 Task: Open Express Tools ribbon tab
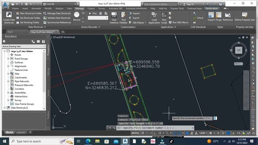click(x=177, y=8)
